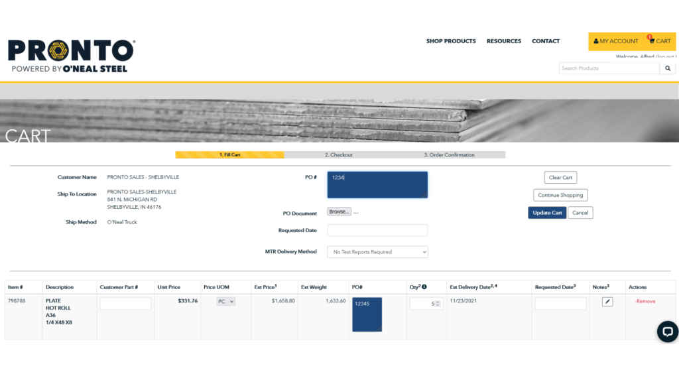Select the Resources menu item

pyautogui.click(x=503, y=41)
